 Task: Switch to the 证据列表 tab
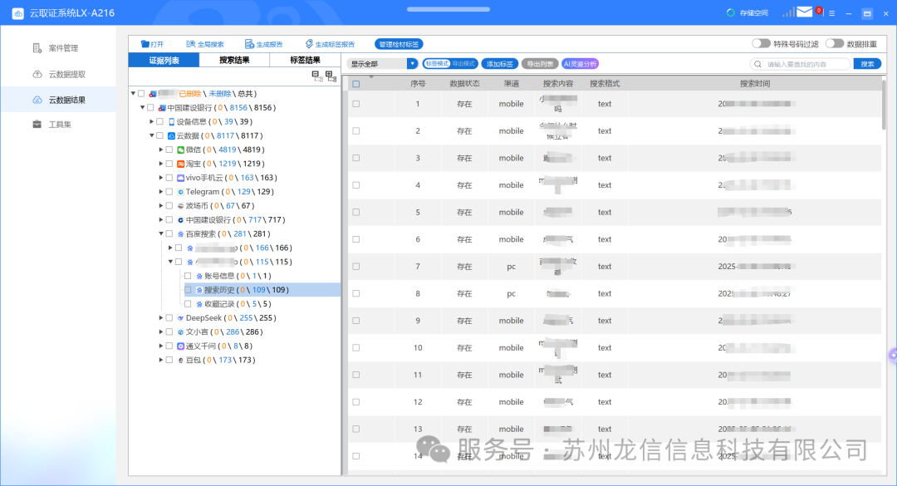[x=164, y=60]
